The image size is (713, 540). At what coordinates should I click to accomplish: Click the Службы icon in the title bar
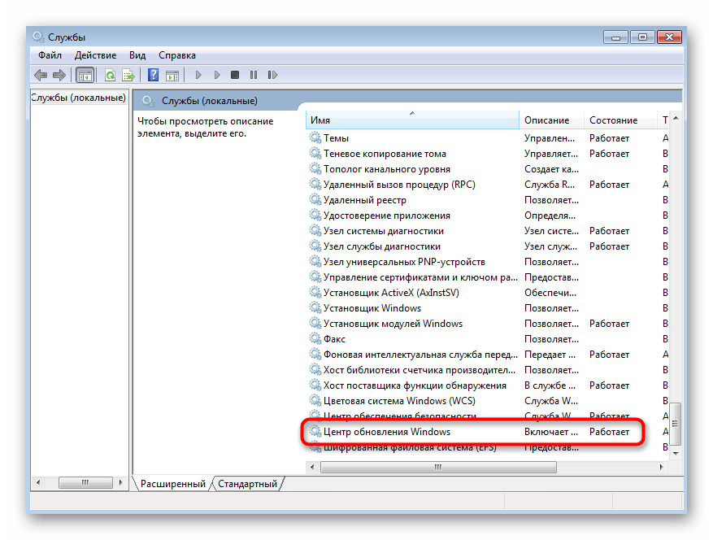pos(38,37)
